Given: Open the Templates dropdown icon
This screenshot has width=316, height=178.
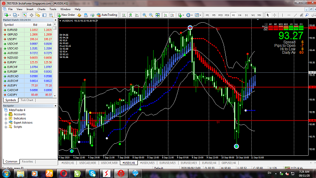Looking at the screenshot, I should click(x=198, y=15).
